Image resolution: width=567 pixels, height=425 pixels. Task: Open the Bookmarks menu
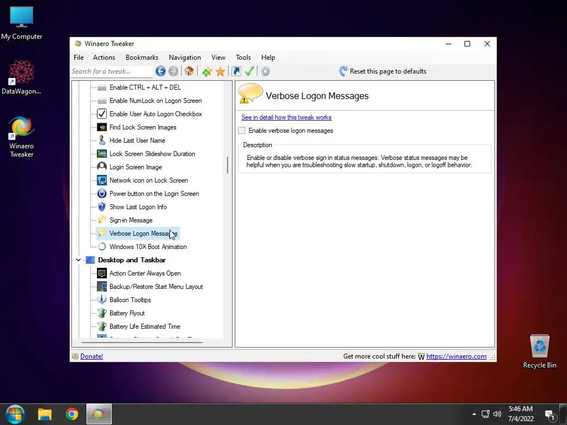click(x=142, y=58)
